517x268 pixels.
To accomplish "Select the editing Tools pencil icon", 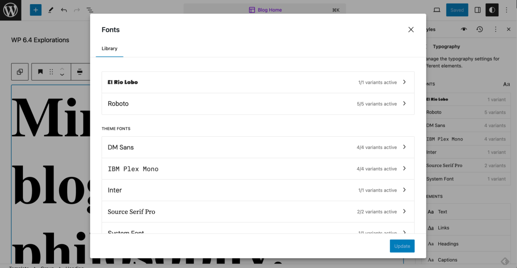I will point(51,9).
